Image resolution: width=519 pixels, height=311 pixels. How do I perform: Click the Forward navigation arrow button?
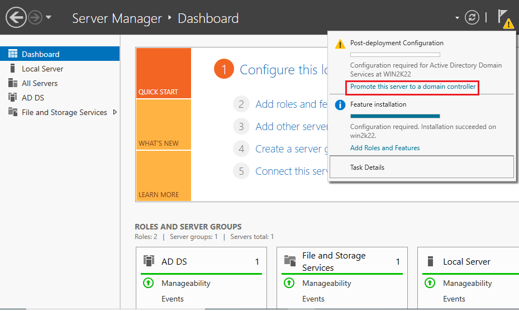[x=35, y=17]
